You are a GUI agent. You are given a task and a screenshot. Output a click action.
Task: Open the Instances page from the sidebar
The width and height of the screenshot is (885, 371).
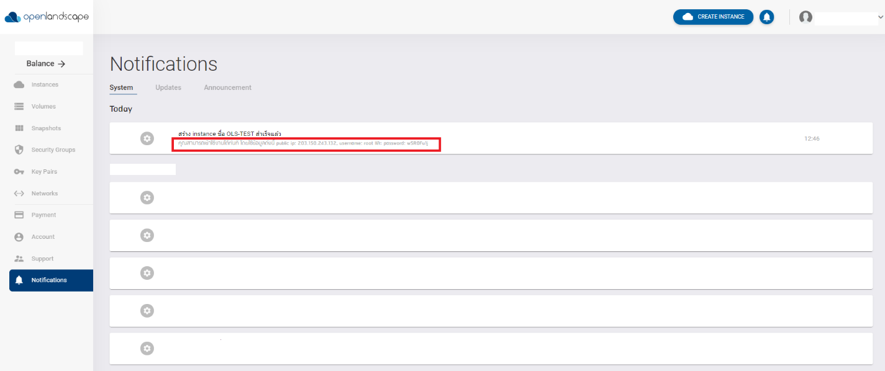43,84
